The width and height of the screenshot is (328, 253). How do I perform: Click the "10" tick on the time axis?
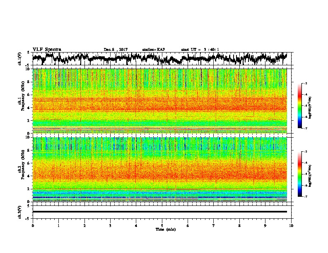click(291, 226)
